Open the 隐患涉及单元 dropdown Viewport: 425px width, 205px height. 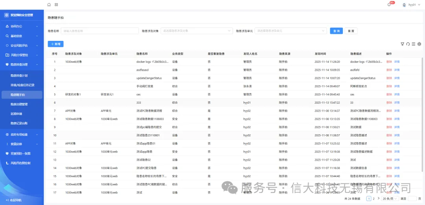(290, 31)
